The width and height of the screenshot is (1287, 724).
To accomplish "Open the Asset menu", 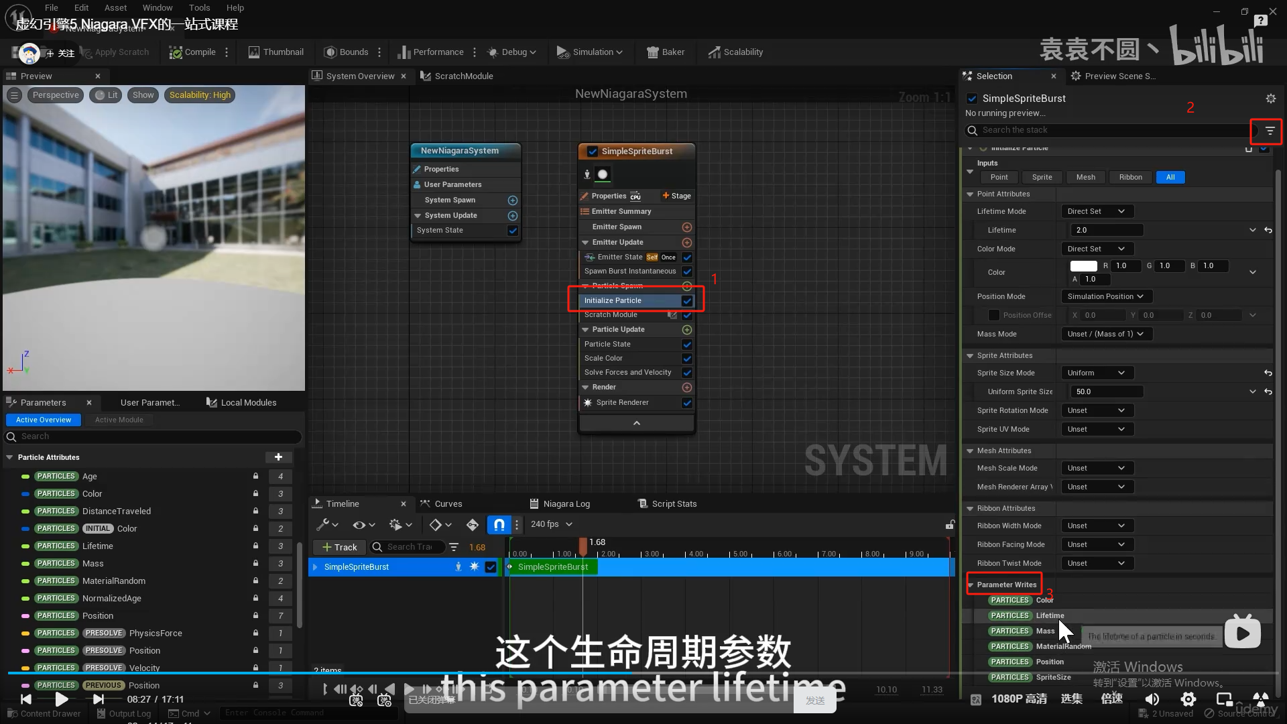I will [x=115, y=8].
